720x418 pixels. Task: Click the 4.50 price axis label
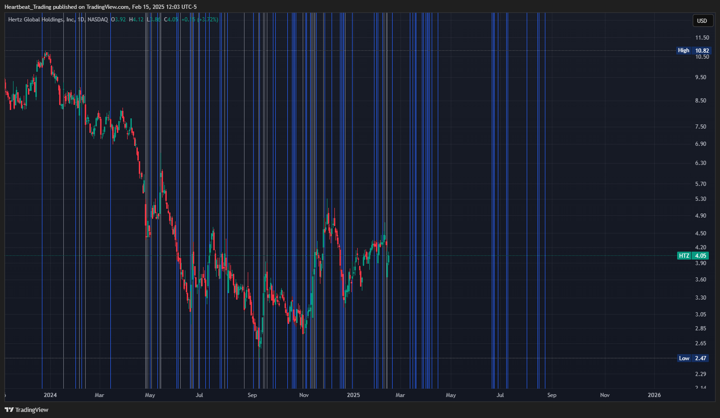click(700, 233)
